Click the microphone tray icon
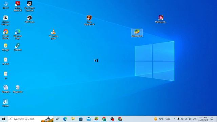 (178, 119)
